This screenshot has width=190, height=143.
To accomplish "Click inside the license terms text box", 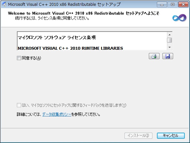I will [92, 41].
